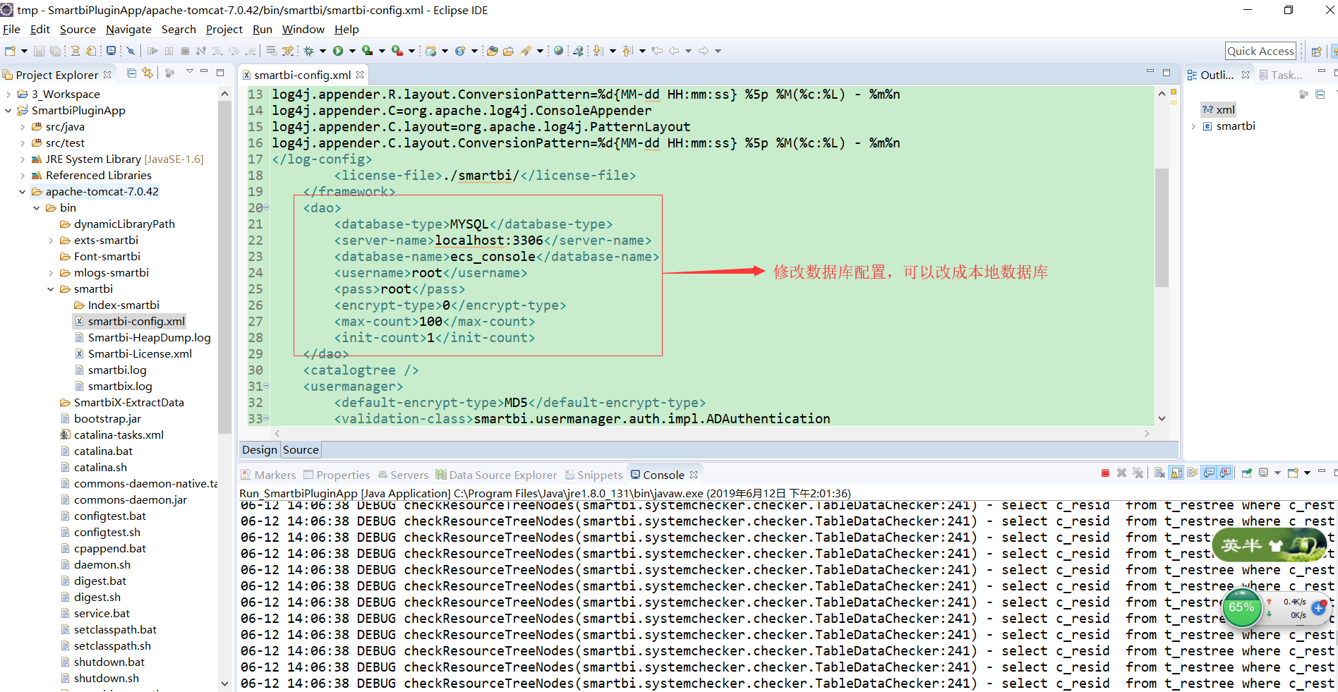Click the Project Explorer vertical scrollbar
The height and width of the screenshot is (692, 1338).
pyautogui.click(x=224, y=267)
